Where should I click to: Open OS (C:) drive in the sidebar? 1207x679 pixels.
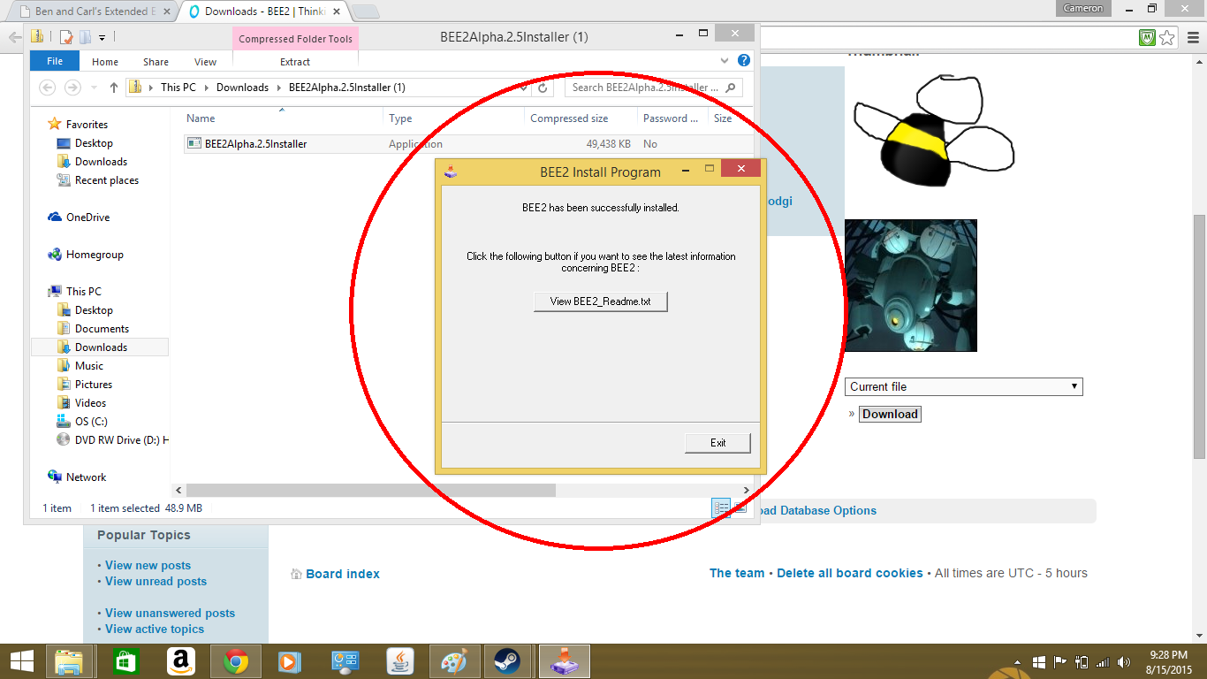point(91,422)
